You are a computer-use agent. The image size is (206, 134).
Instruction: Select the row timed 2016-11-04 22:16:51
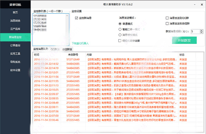(x=118, y=59)
